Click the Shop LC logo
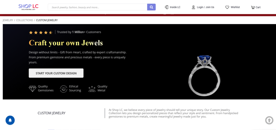 [x=28, y=7]
